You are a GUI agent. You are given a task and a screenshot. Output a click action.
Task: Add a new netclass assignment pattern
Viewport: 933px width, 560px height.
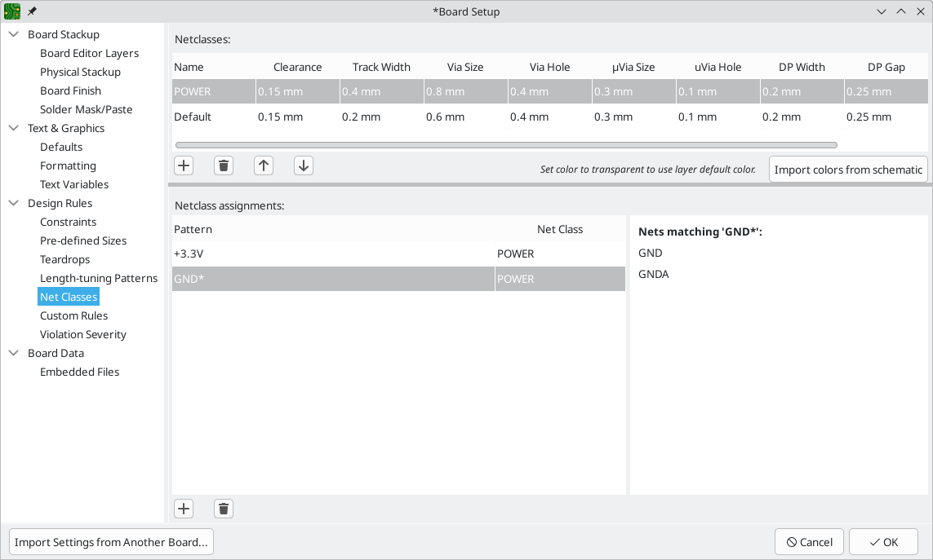pos(183,508)
